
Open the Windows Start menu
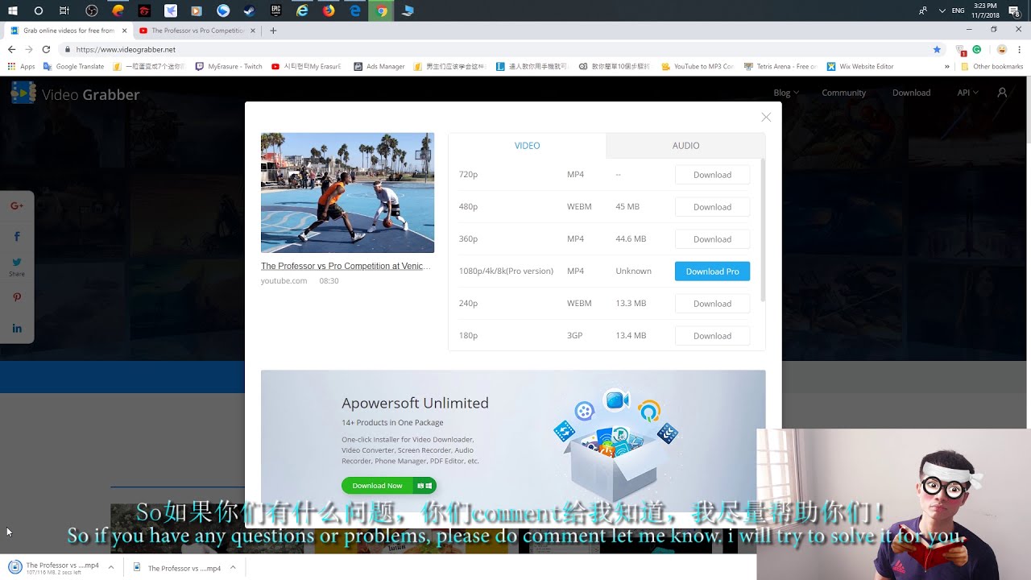(x=12, y=10)
